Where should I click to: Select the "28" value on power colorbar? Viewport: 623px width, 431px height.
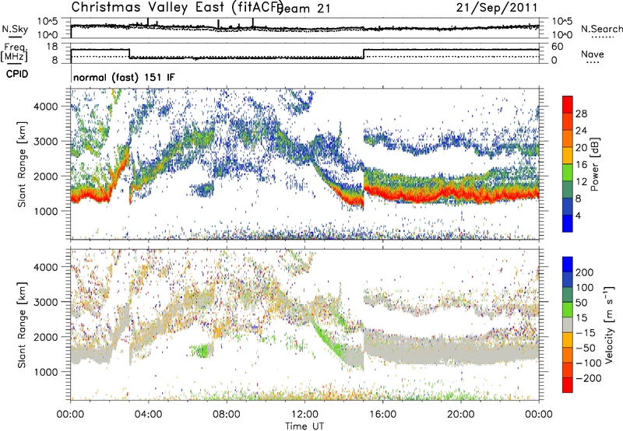click(x=581, y=114)
